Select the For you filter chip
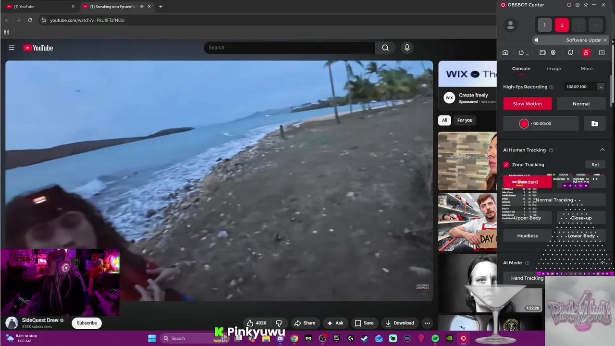The image size is (615, 346). pyautogui.click(x=465, y=120)
